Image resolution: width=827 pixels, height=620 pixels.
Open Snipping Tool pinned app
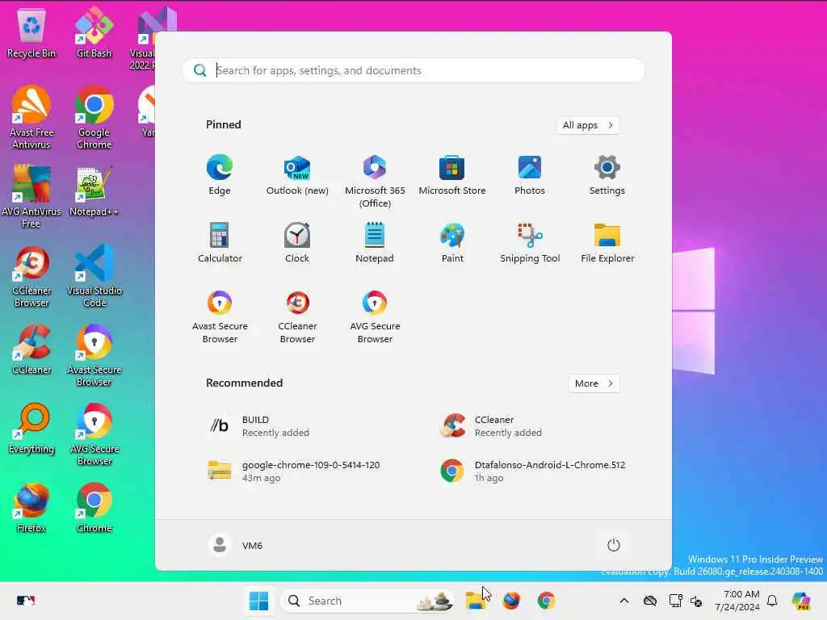[x=530, y=242]
